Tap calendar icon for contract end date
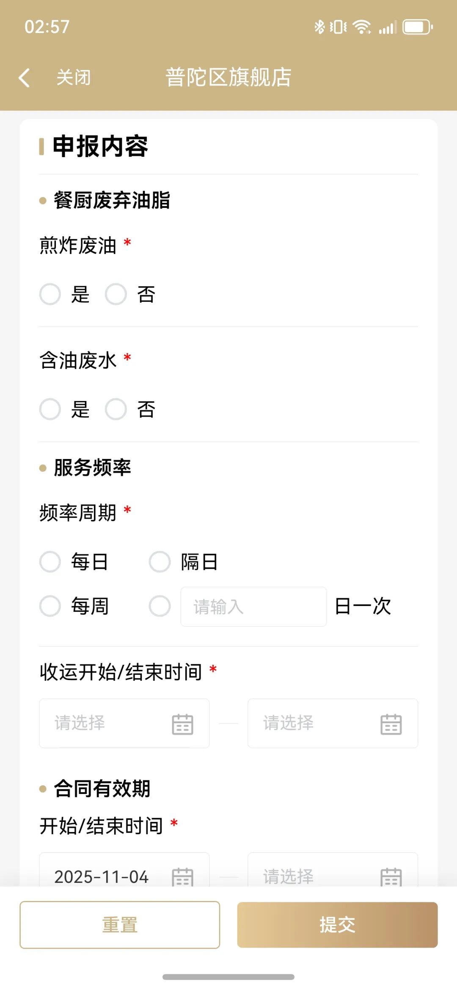The width and height of the screenshot is (457, 987). coord(391,876)
